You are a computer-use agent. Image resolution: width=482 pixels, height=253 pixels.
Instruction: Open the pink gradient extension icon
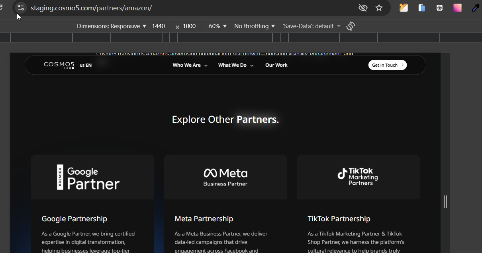tap(457, 8)
